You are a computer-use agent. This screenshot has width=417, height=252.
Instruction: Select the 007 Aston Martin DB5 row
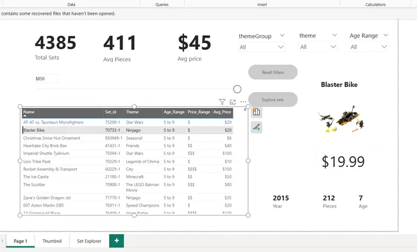[x=128, y=205]
